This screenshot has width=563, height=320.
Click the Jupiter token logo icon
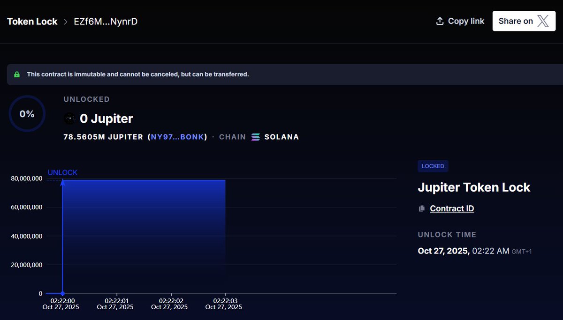click(x=69, y=119)
